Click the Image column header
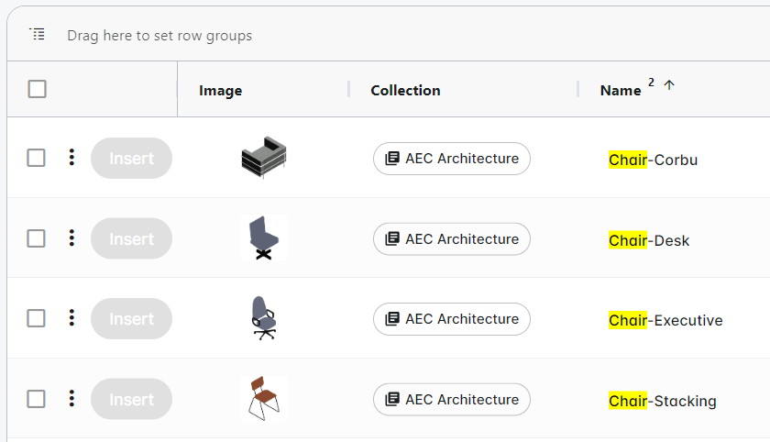Screen dimensions: 770x442 tap(220, 90)
